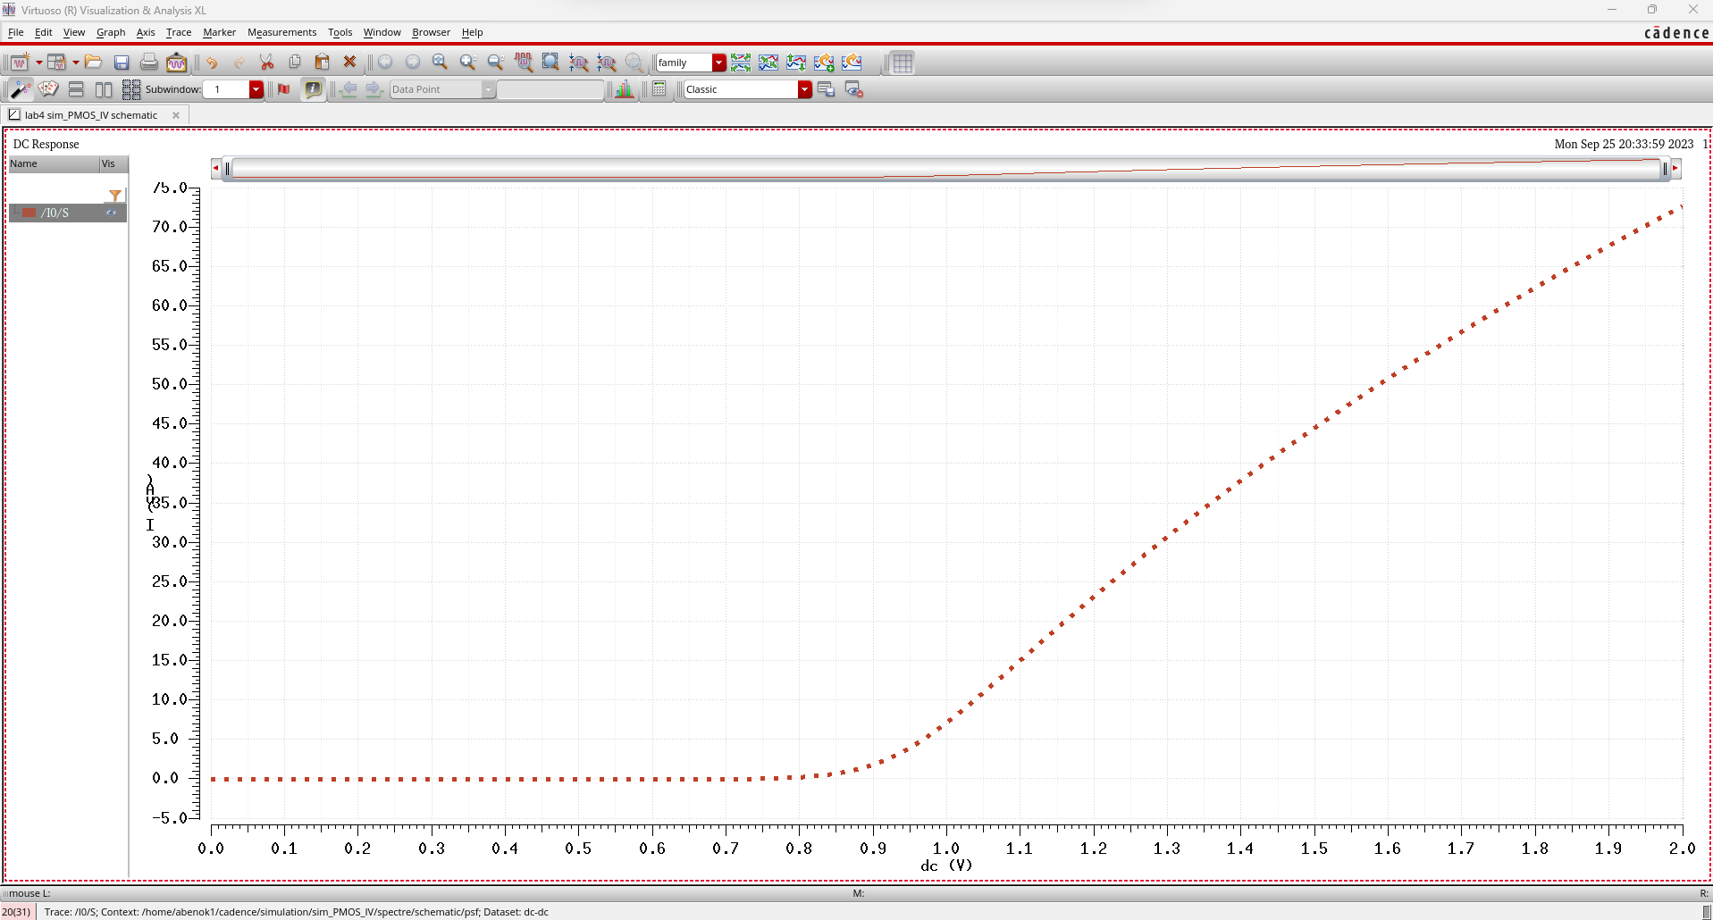The width and height of the screenshot is (1713, 920).
Task: Delete selected item with red X
Action: pyautogui.click(x=350, y=63)
